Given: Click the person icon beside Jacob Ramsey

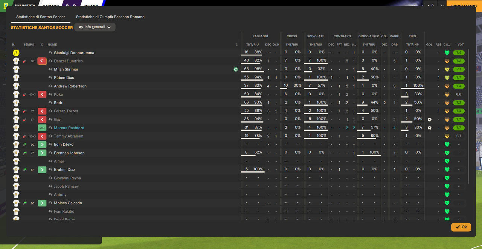Looking at the screenshot, I should pos(50,186).
